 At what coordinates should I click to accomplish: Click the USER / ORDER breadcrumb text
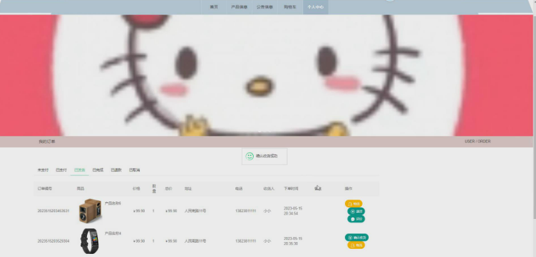click(478, 141)
